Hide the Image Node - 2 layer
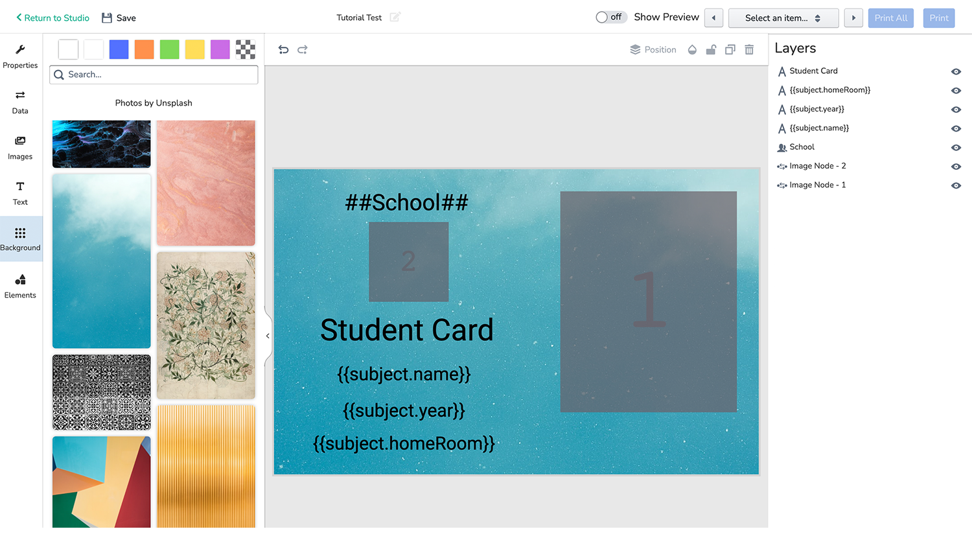 [956, 167]
